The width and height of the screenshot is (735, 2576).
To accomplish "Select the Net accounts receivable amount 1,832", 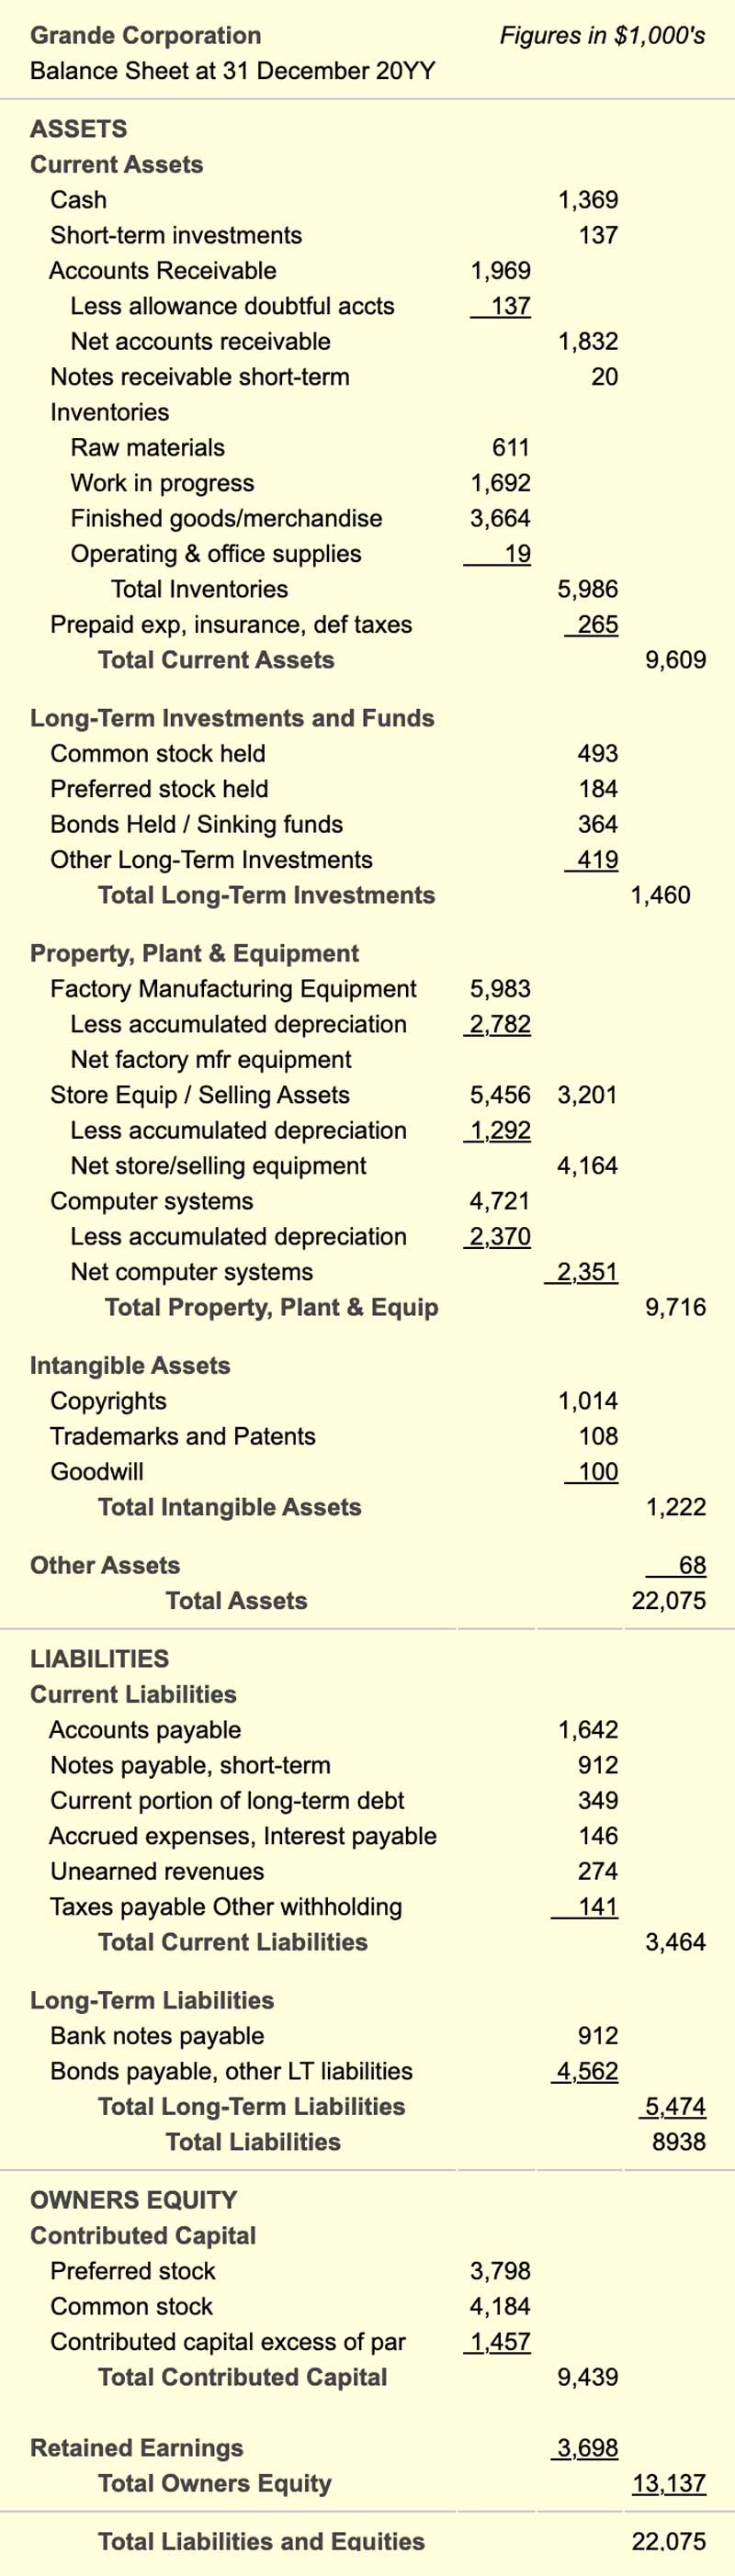I will tap(587, 341).
